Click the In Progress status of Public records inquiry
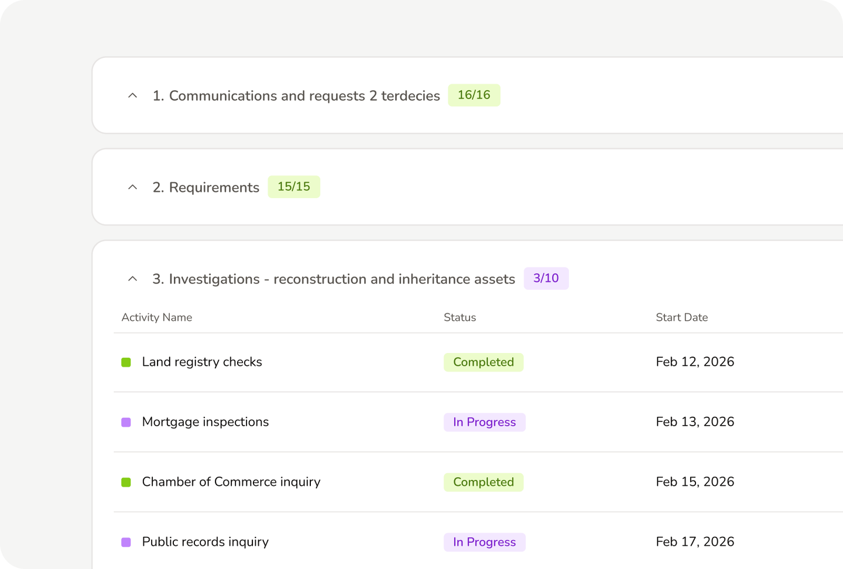Image resolution: width=843 pixels, height=569 pixels. click(x=485, y=542)
